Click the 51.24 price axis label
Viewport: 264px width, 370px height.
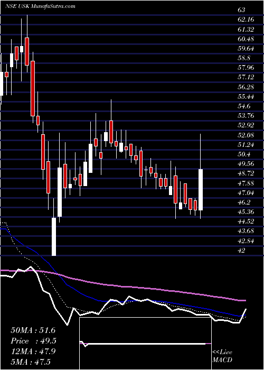click(x=246, y=145)
